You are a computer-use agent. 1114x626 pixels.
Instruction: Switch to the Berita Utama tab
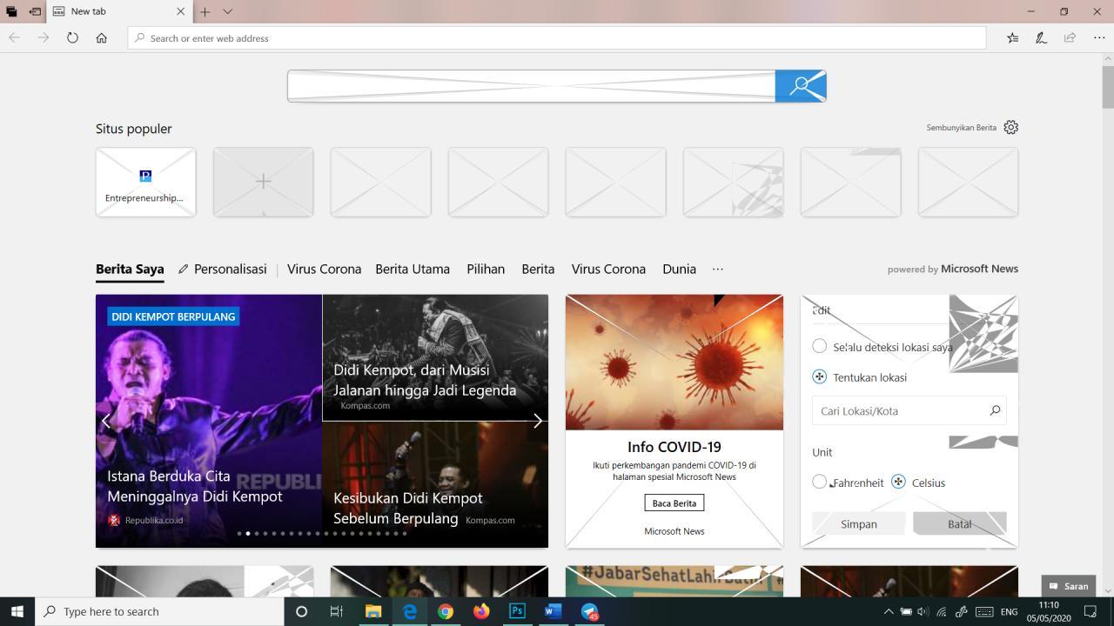pyautogui.click(x=413, y=269)
